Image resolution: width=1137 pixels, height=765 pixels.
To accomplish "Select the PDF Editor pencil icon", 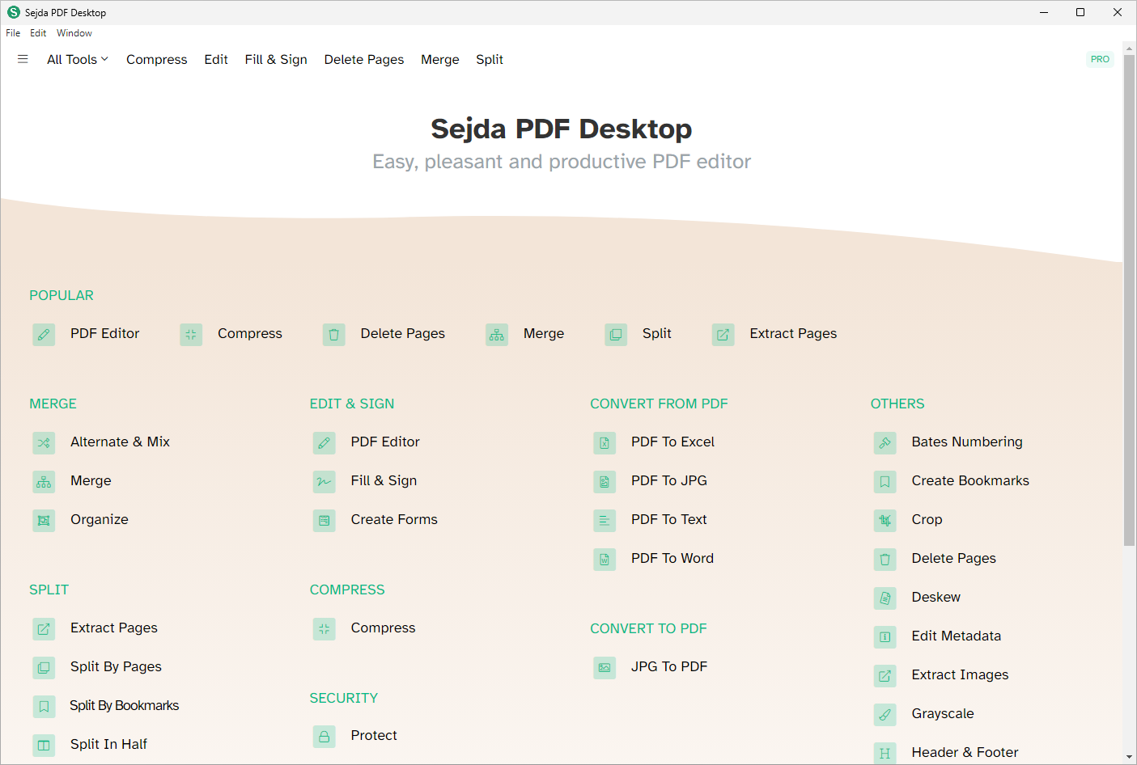I will [x=44, y=334].
